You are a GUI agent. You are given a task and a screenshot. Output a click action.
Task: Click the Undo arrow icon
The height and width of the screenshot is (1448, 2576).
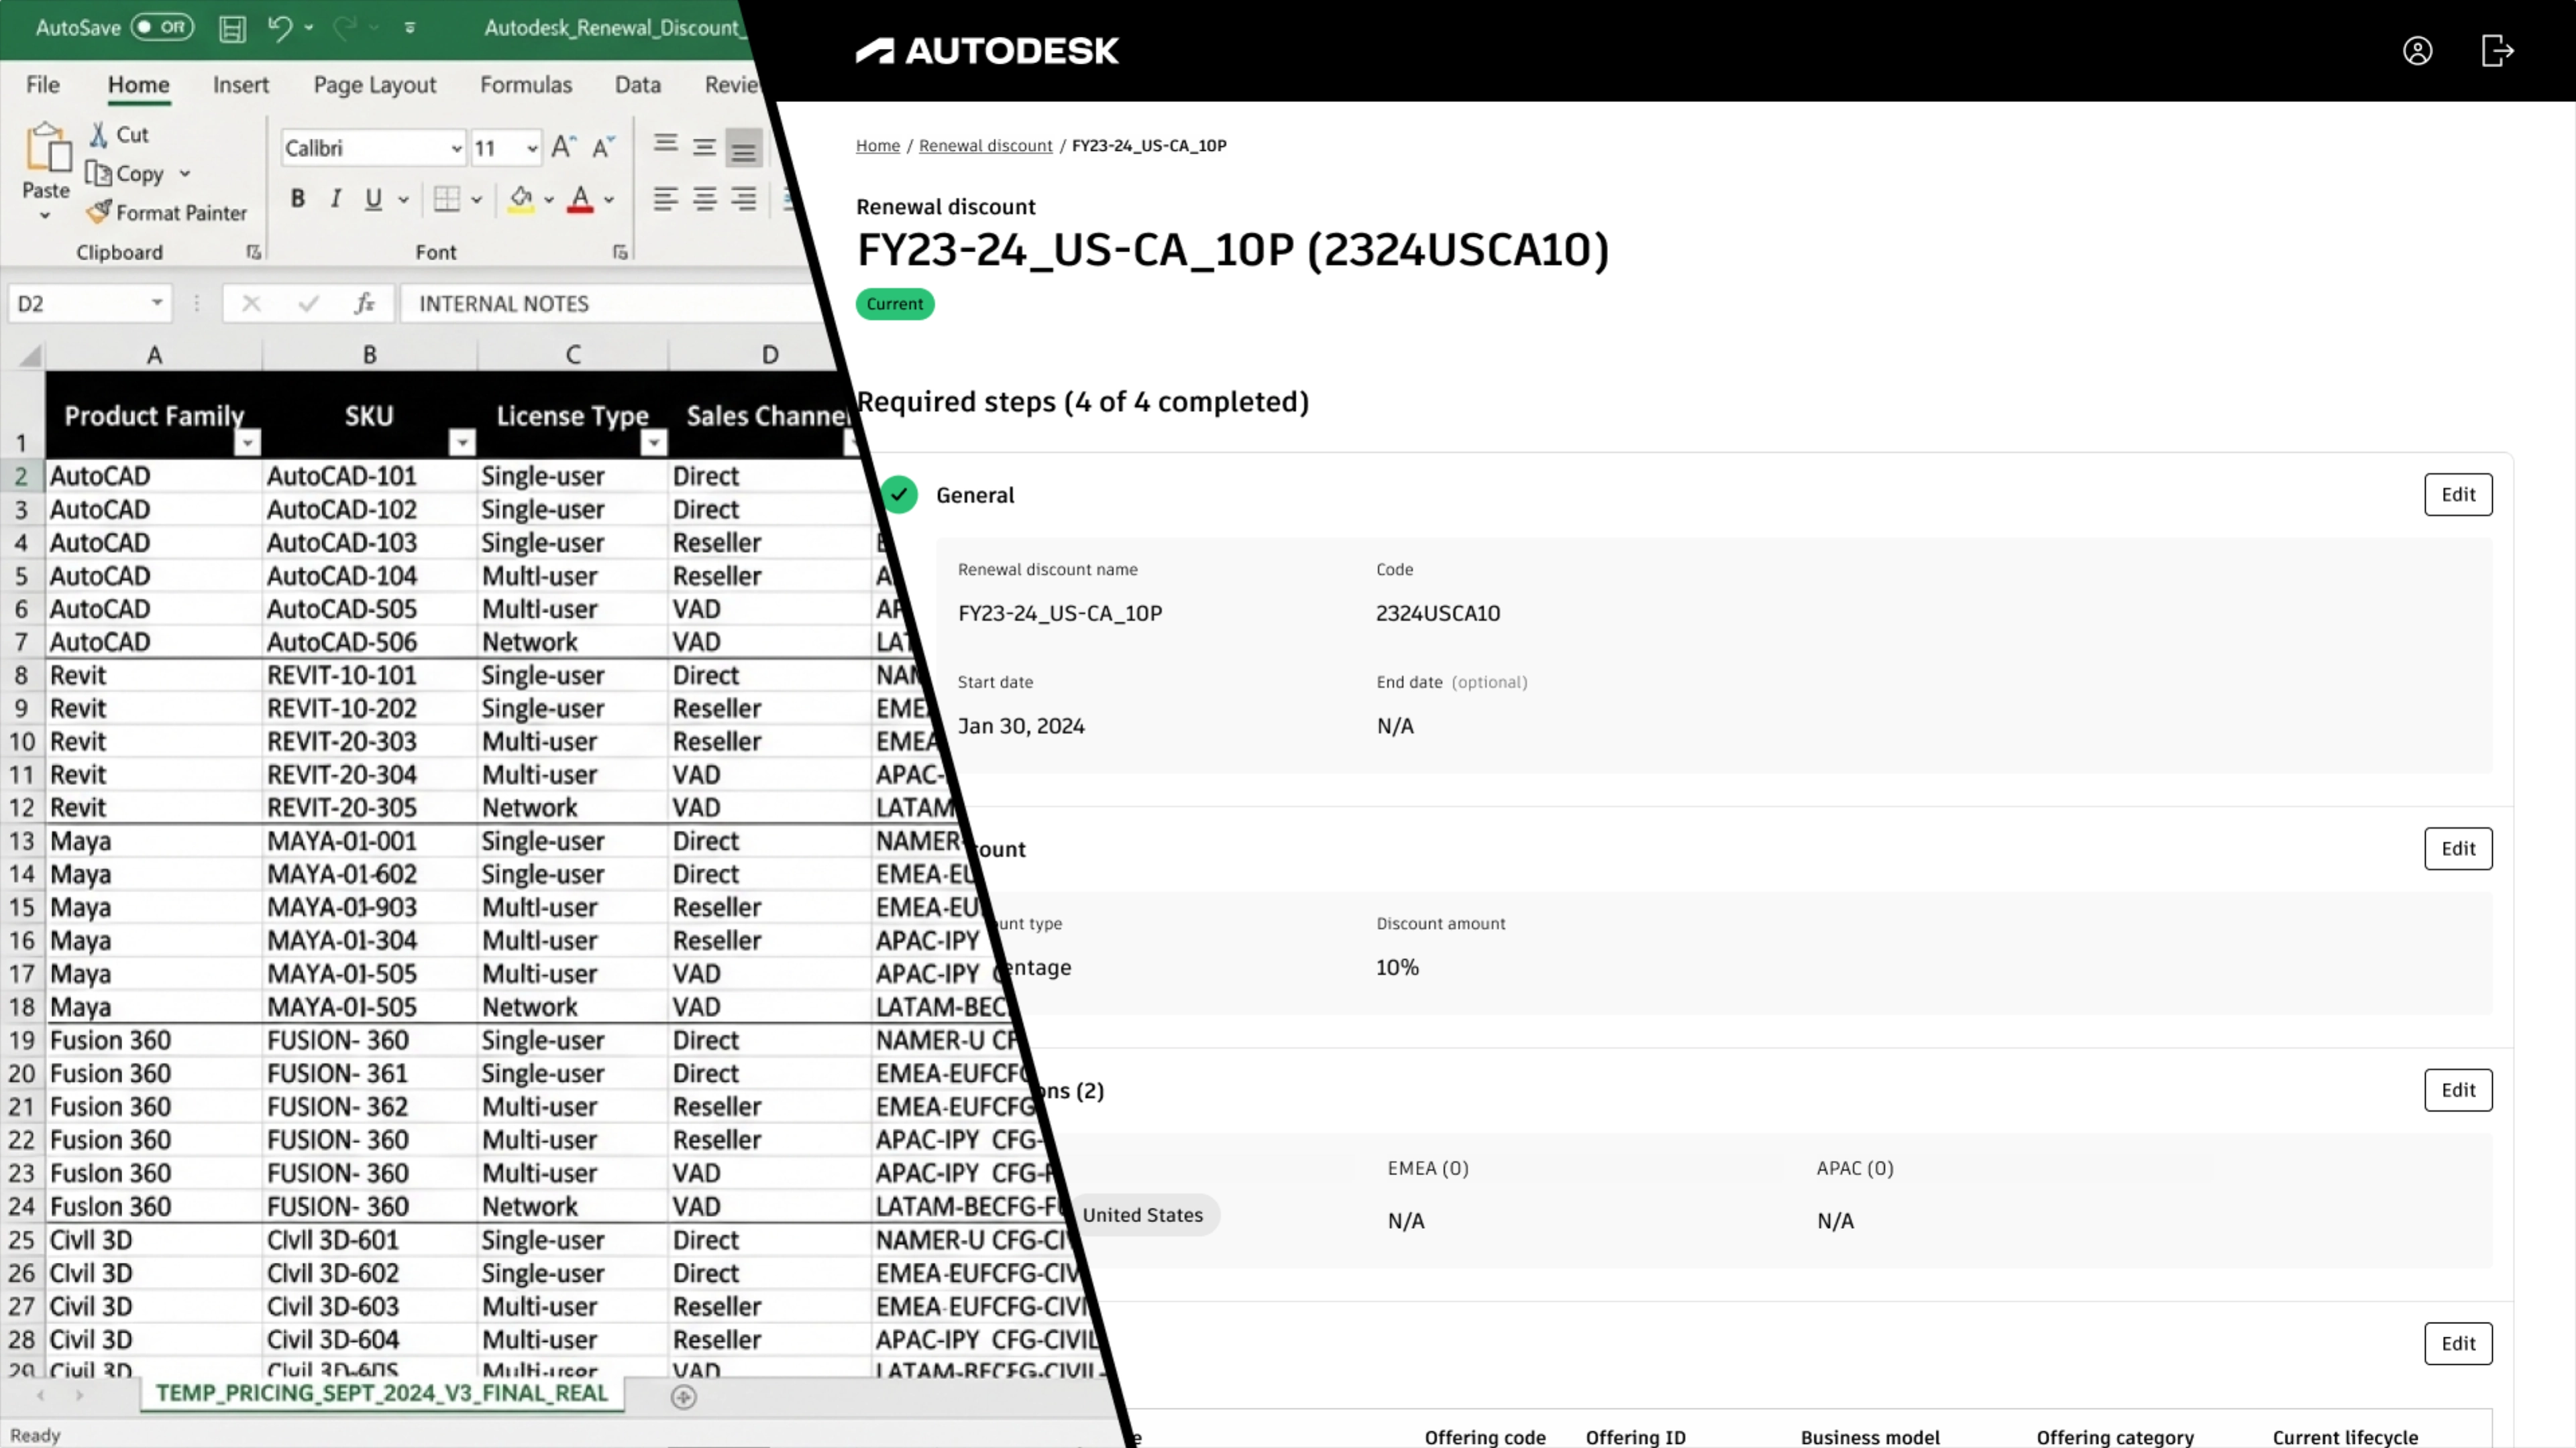(x=279, y=28)
